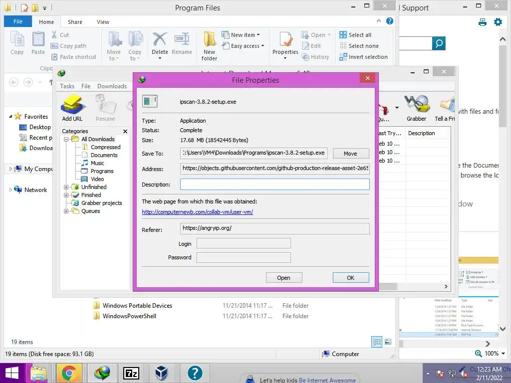Select Windows Portable Devices folder

coord(137,306)
